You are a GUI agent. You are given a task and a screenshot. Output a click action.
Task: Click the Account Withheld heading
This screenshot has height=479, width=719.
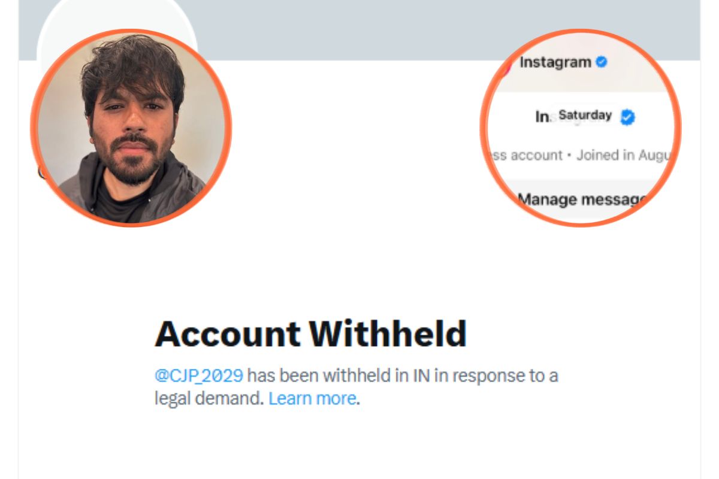310,334
